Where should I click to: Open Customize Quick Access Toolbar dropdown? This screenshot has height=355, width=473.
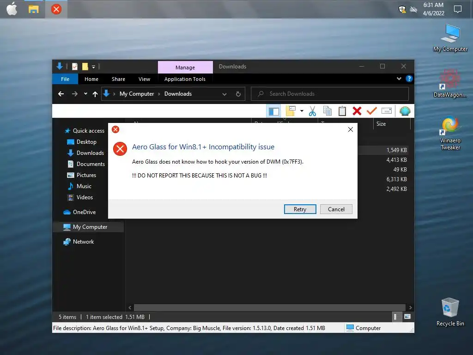click(93, 67)
